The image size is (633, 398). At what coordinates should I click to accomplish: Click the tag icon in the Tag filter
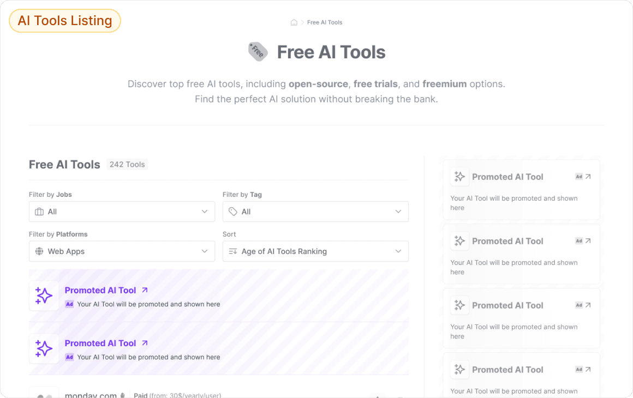232,211
